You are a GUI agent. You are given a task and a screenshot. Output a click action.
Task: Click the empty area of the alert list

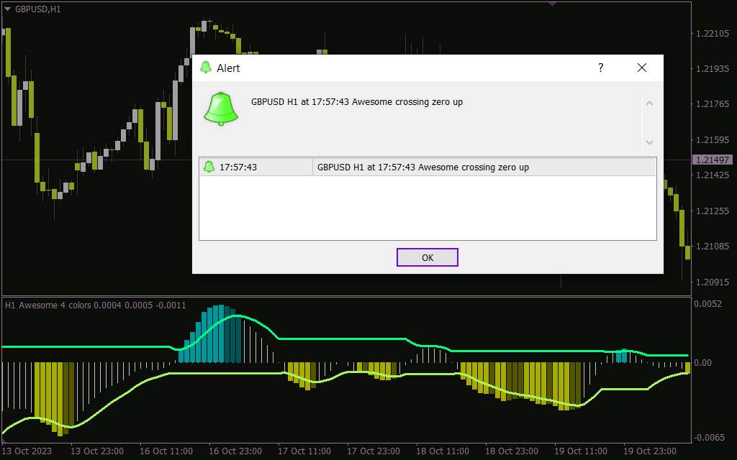[428, 208]
